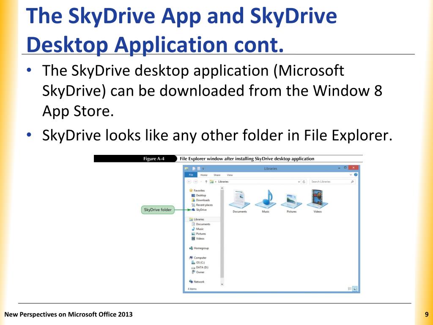Select Pictures under Libraries in sidebar

[199, 234]
